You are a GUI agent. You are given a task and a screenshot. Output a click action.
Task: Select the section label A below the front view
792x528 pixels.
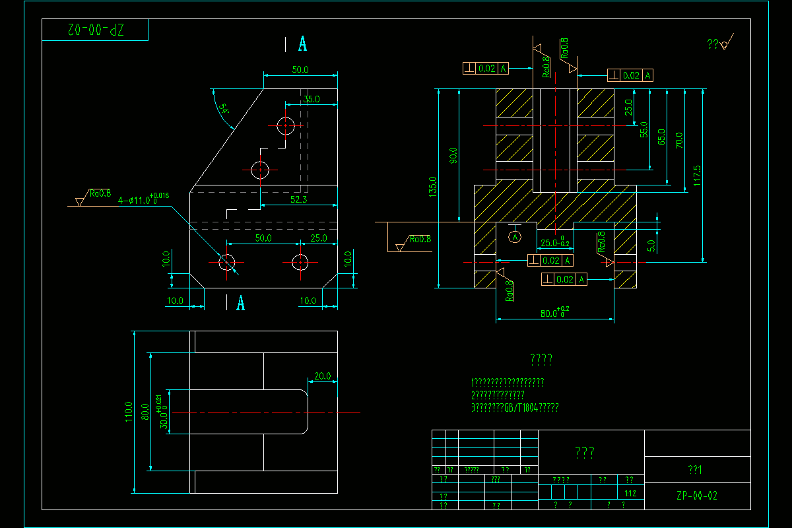241,303
